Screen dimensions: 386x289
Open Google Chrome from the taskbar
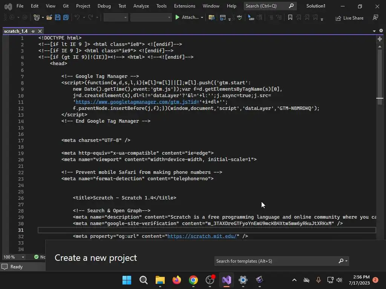point(193,280)
